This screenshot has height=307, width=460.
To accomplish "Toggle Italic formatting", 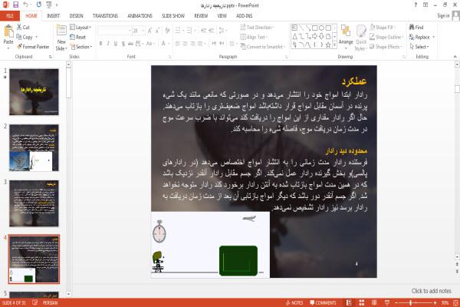I will [x=108, y=44].
